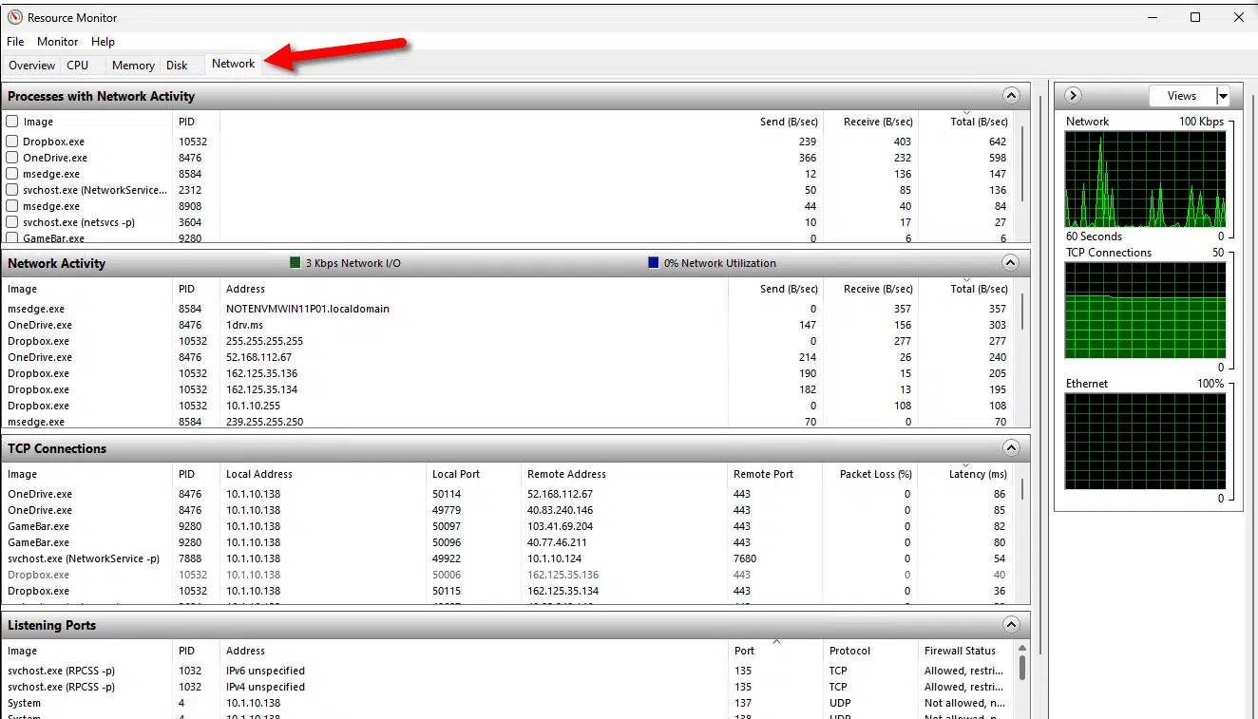Select the Network tab

(x=233, y=64)
